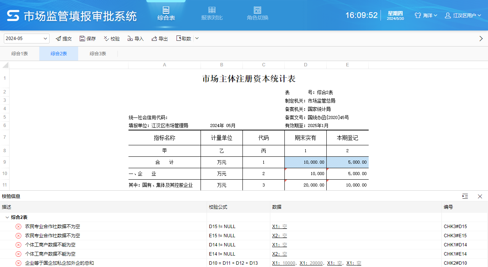Click the 保存 save icon
Viewport: 488px width, 267px height.
click(x=82, y=38)
